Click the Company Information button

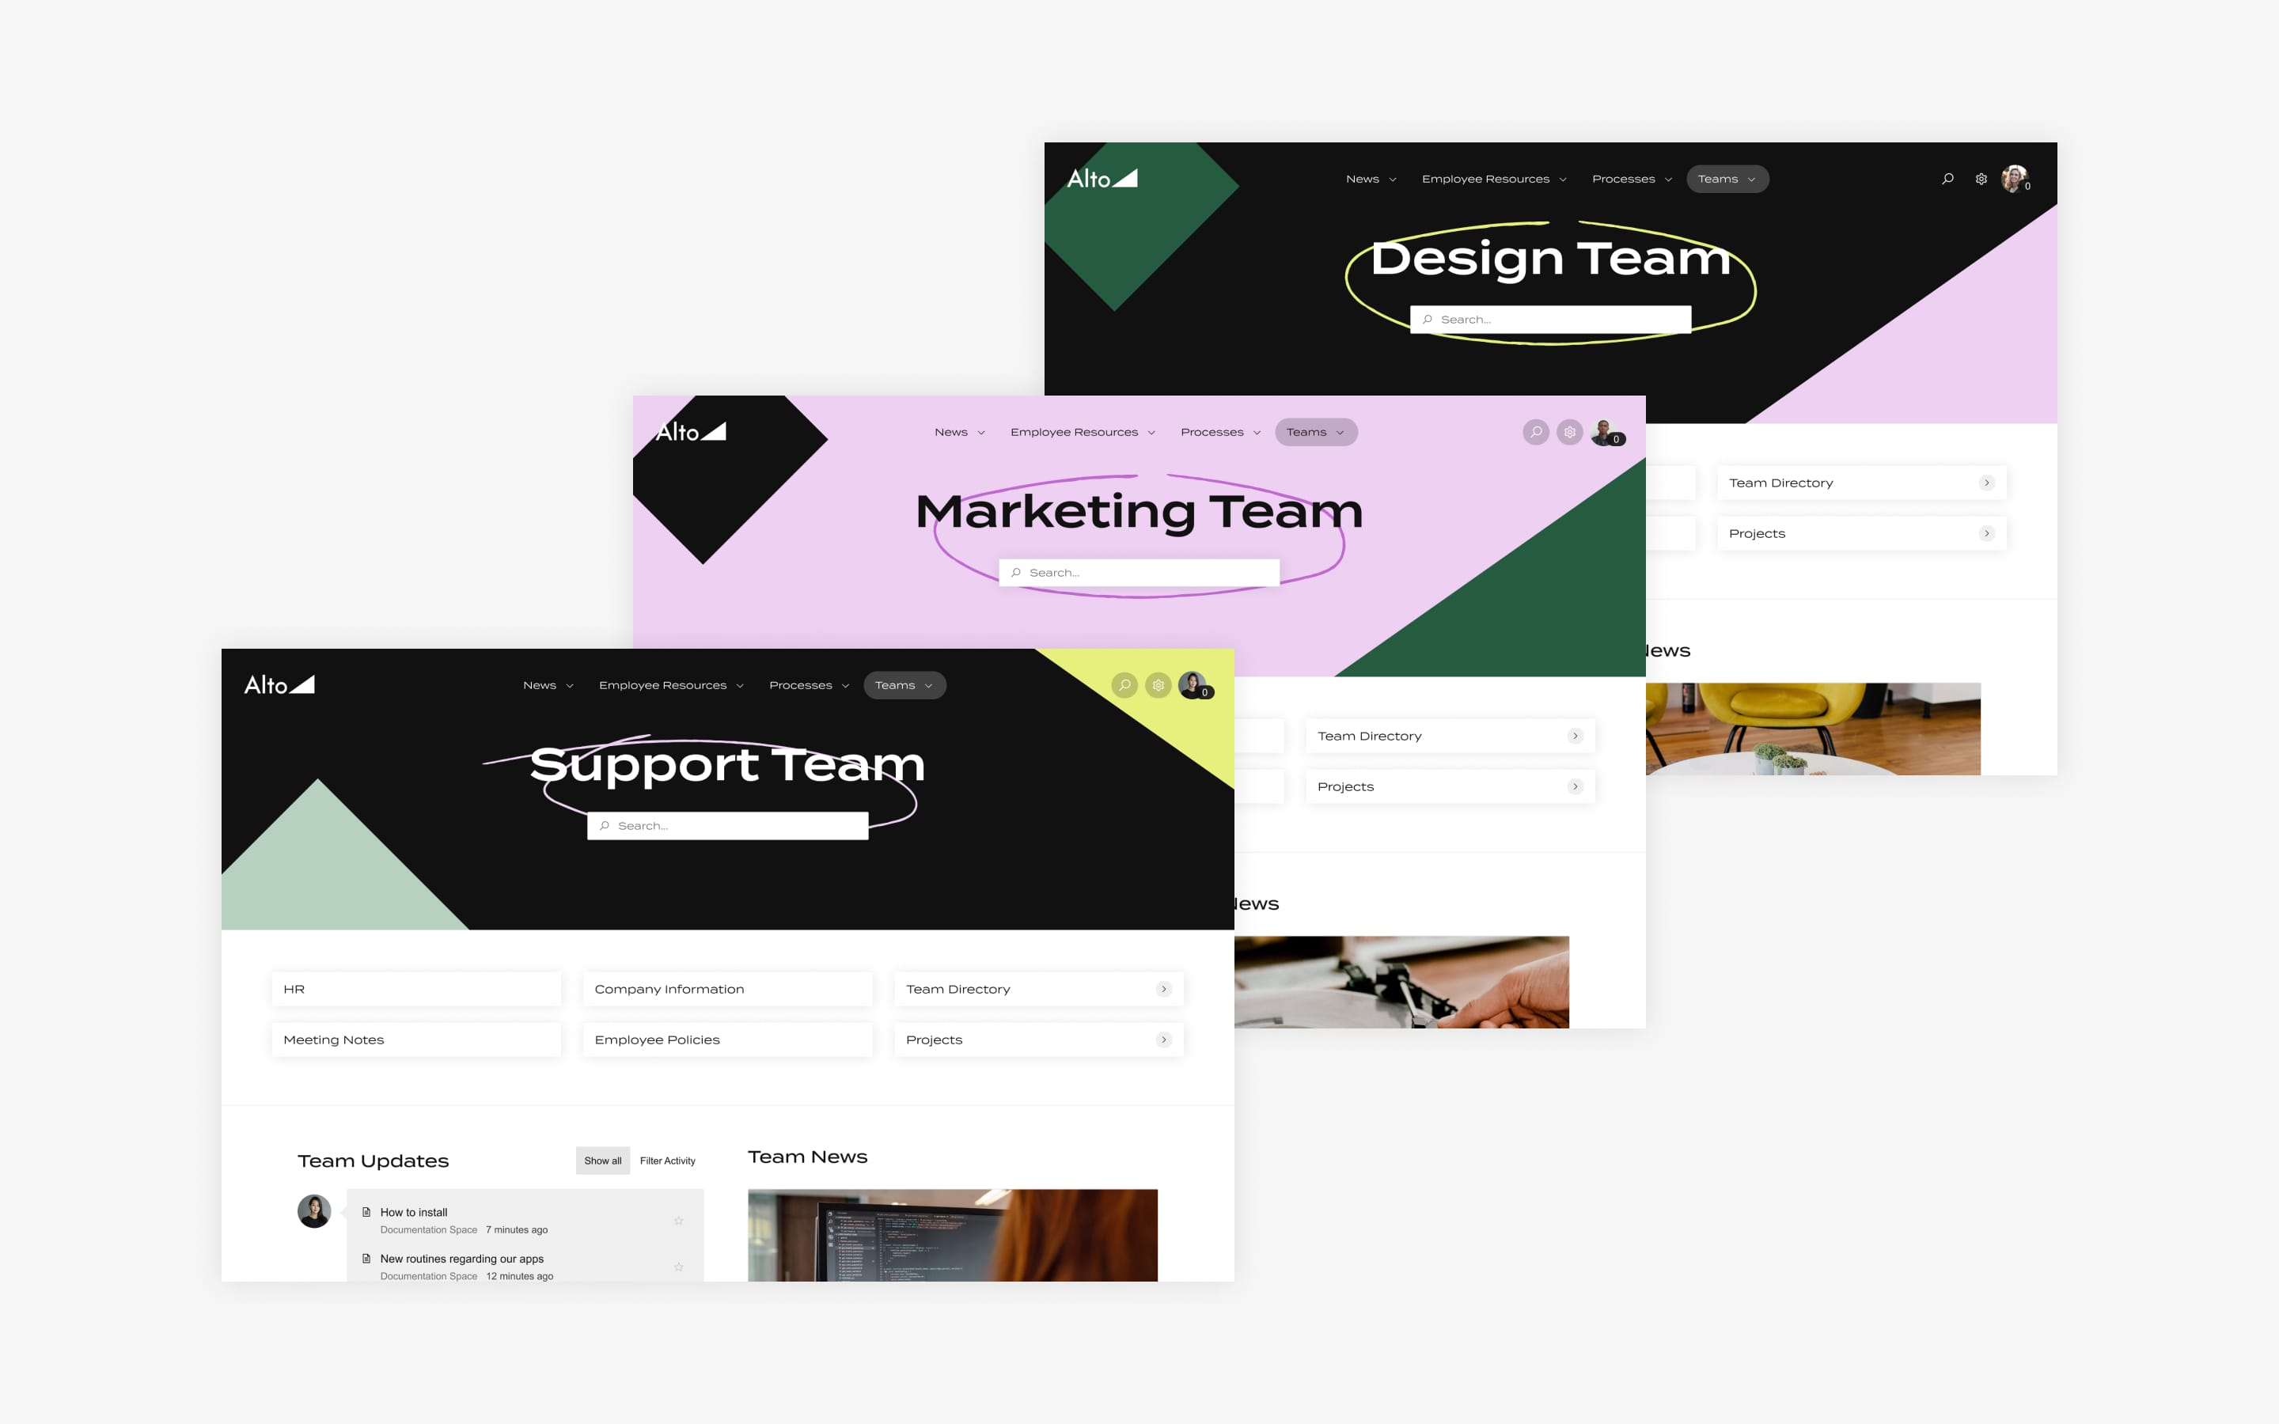(x=727, y=987)
